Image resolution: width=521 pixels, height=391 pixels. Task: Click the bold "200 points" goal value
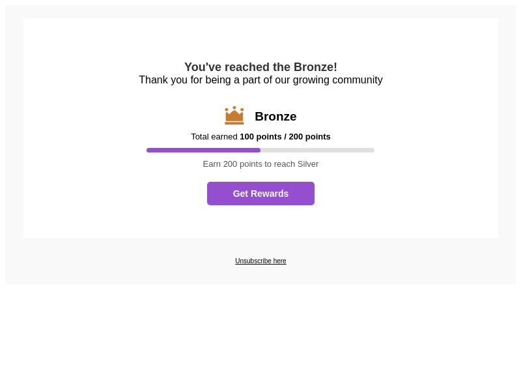click(x=309, y=137)
